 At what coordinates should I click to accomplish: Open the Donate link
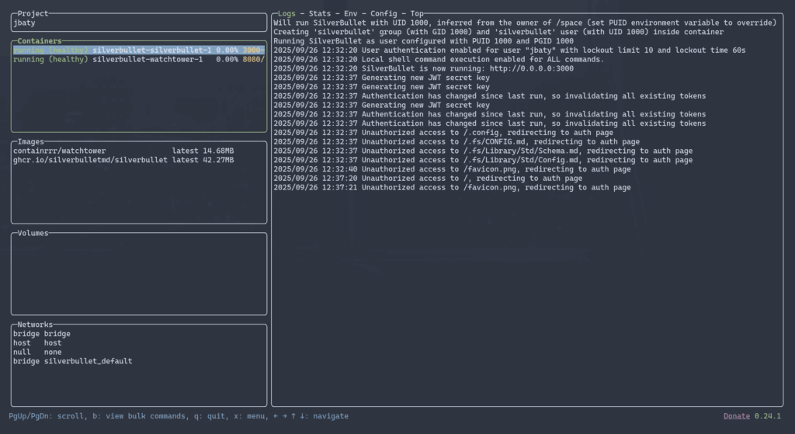737,416
